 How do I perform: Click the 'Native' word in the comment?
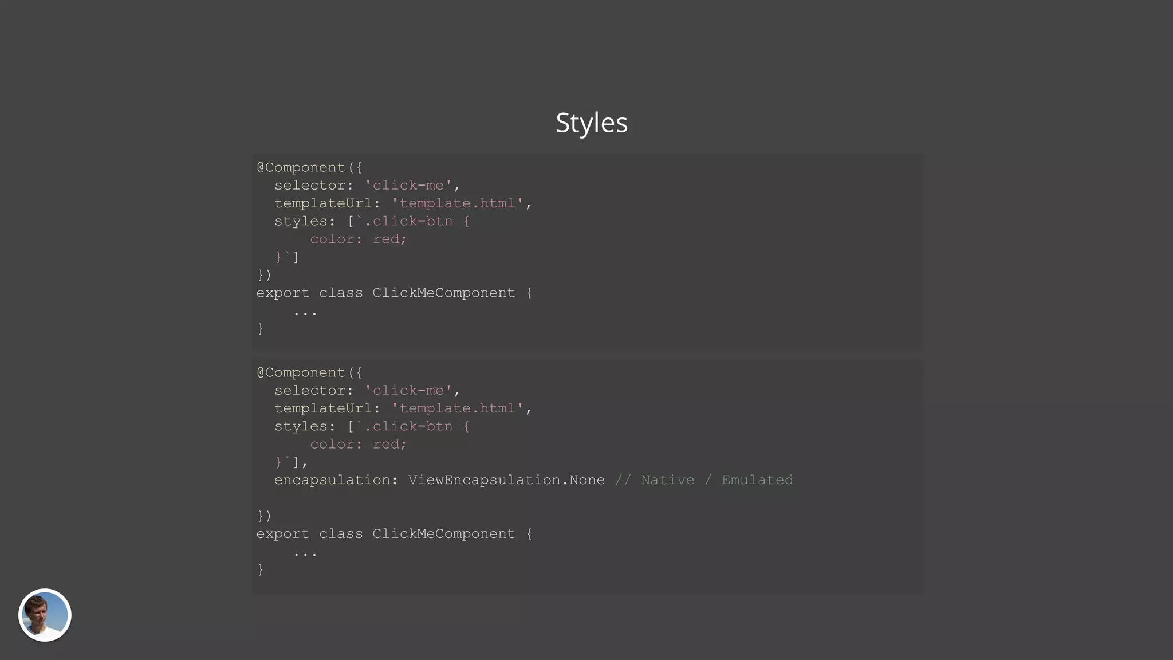point(667,480)
